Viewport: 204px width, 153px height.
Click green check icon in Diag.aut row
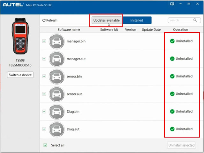coord(172,129)
